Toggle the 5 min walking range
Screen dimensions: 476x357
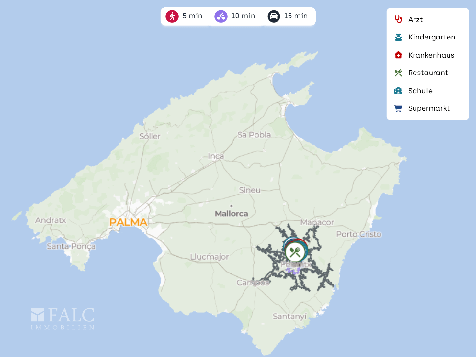[192, 16]
